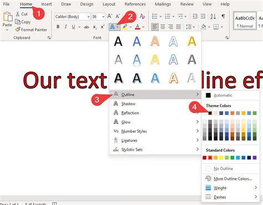
Task: Switch to the Layout tab
Action: (109, 4)
